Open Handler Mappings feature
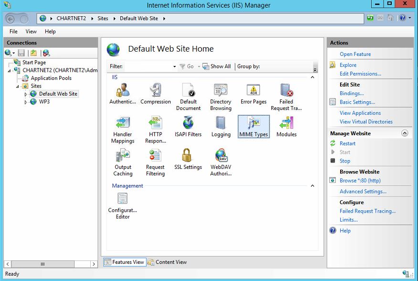The height and width of the screenshot is (281, 418). 123,130
